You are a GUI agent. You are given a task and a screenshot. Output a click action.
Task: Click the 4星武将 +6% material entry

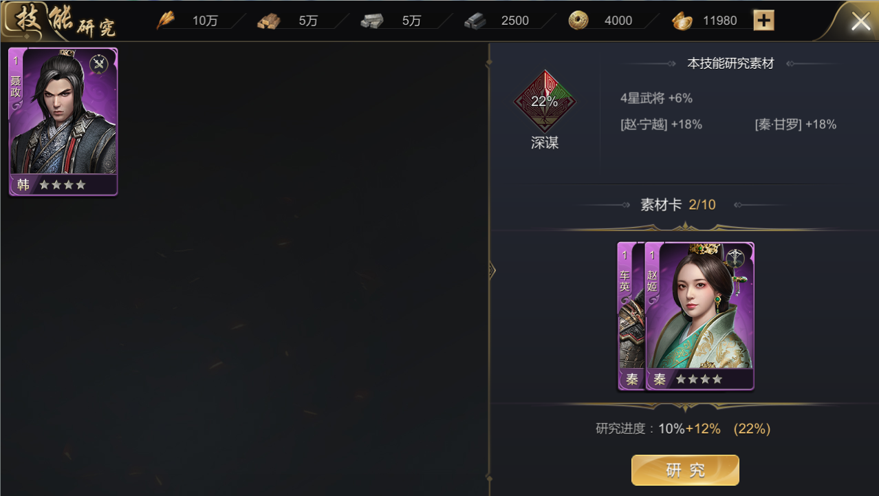(x=656, y=98)
